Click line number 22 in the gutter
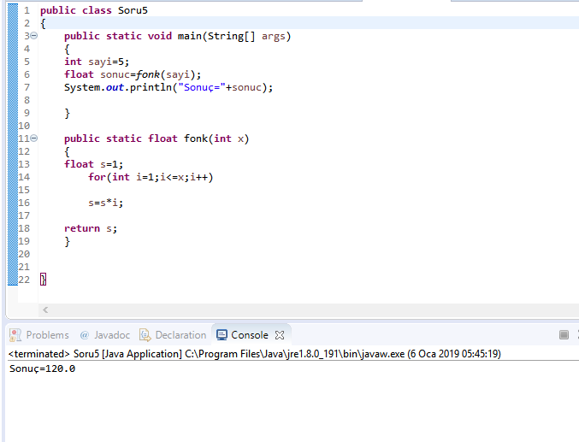The image size is (579, 442). click(x=24, y=280)
